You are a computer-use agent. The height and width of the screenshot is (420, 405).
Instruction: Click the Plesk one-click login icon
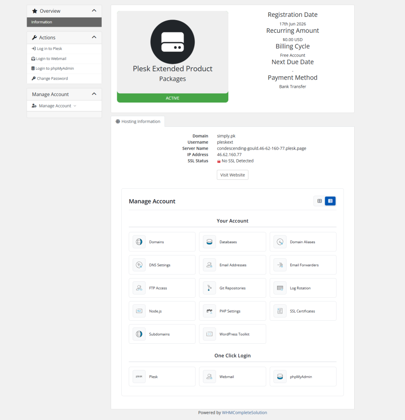[x=139, y=377]
